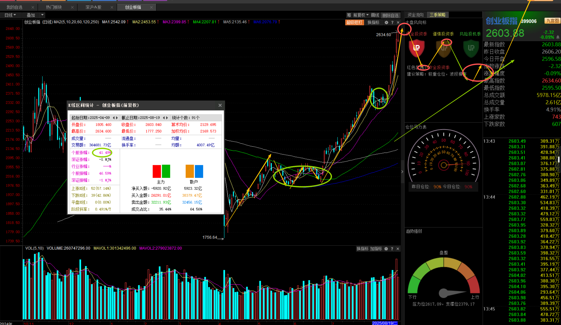Toggle the 超级短打 indicator button
Screen dimensions: 561x325
pos(354,23)
